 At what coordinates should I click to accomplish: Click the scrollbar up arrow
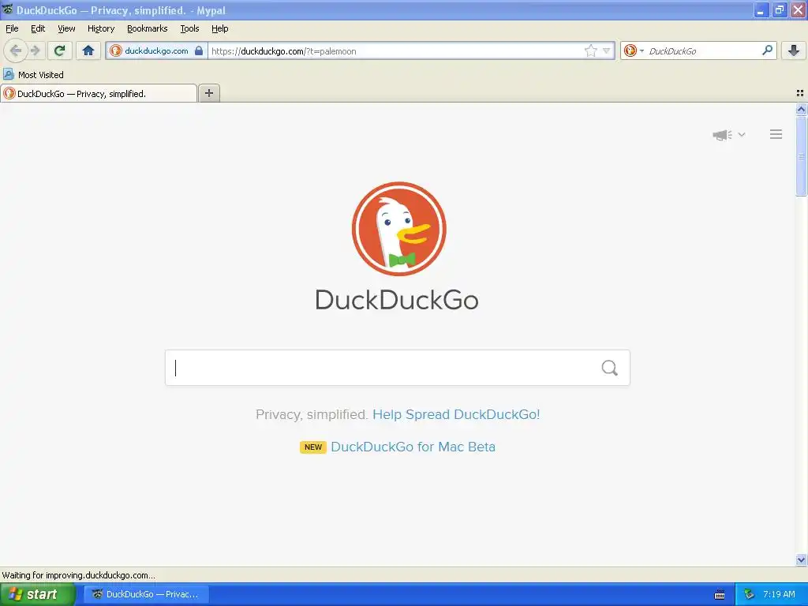(x=801, y=109)
